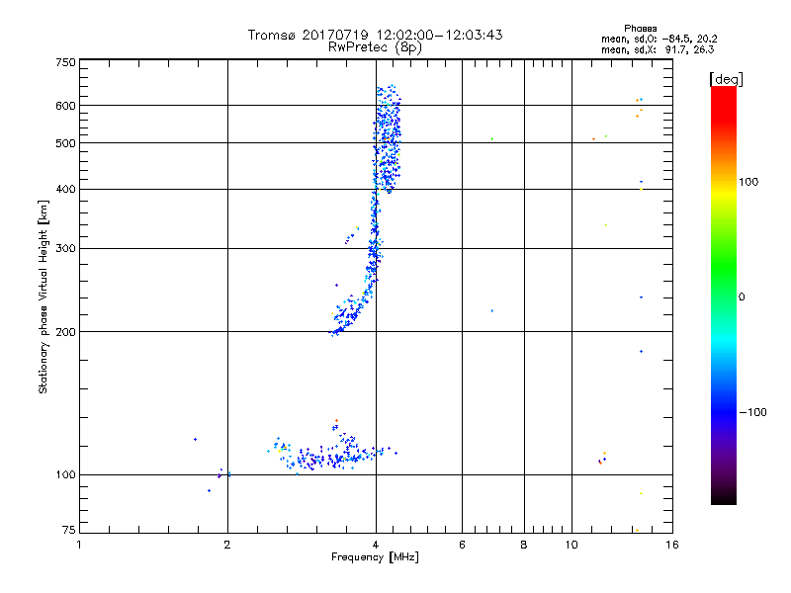791x593 pixels.
Task: Click the y-axis tick label '500'
Action: coord(65,143)
